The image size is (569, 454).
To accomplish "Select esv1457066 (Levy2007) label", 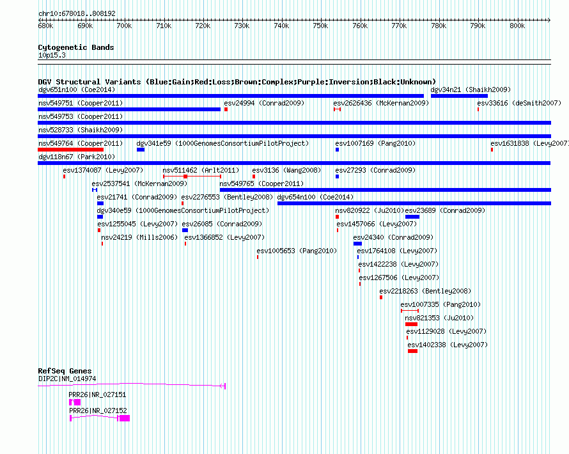I will coord(377,224).
